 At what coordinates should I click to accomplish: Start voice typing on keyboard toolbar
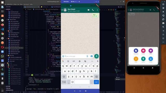tap(98, 61)
